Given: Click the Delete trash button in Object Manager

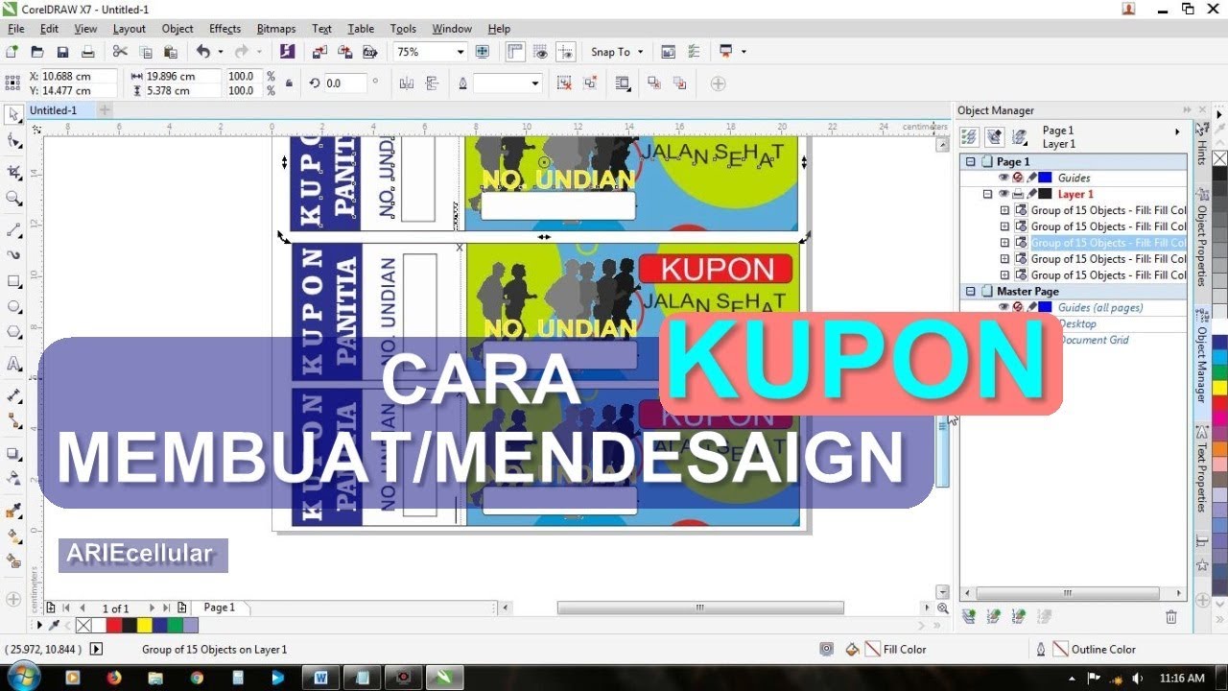Looking at the screenshot, I should click(1170, 617).
